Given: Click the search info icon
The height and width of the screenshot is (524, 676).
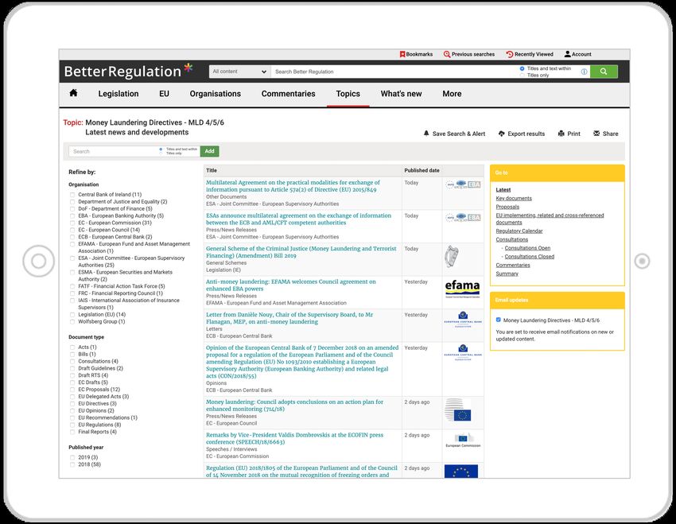Looking at the screenshot, I should click(584, 72).
